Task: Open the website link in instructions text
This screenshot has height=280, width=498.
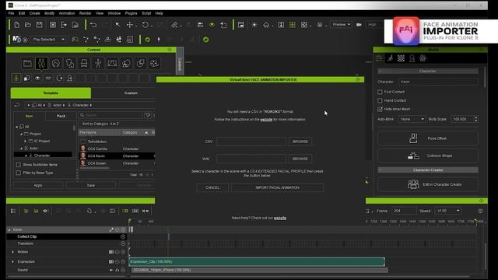Action: point(266,119)
